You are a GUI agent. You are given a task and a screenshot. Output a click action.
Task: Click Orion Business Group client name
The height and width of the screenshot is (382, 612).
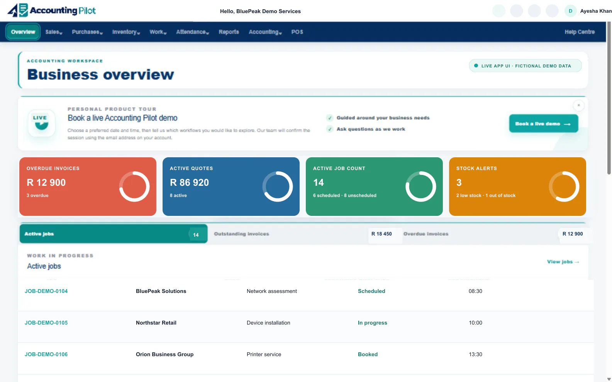pos(164,354)
